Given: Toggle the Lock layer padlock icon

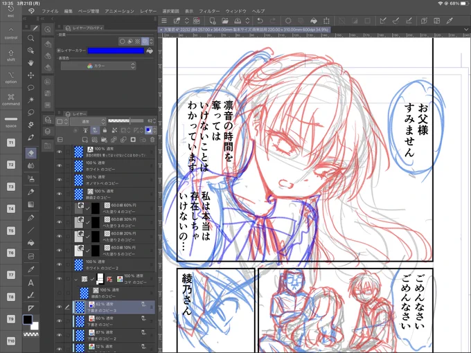Looking at the screenshot, I should point(105,130).
